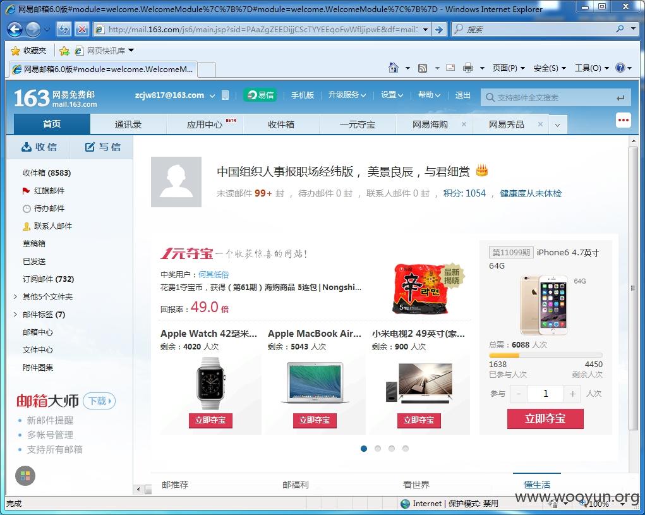This screenshot has height=515, width=645.
Task: Click the blue help question mark icon
Action: coord(620,68)
